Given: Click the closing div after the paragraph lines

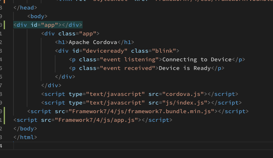Looking at the screenshot, I should pyautogui.click(x=65, y=77).
